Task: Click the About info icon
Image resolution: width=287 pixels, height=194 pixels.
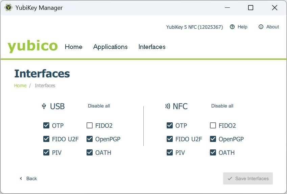Action: tap(261, 27)
